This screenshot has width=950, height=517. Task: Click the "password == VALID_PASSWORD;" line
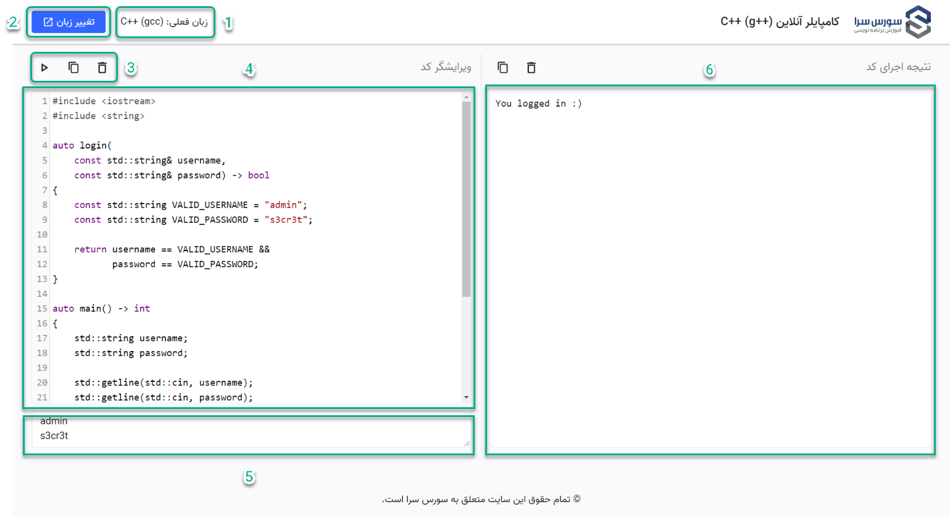pos(185,264)
